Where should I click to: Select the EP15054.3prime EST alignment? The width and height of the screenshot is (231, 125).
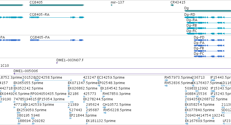pyautogui.click(x=56, y=102)
